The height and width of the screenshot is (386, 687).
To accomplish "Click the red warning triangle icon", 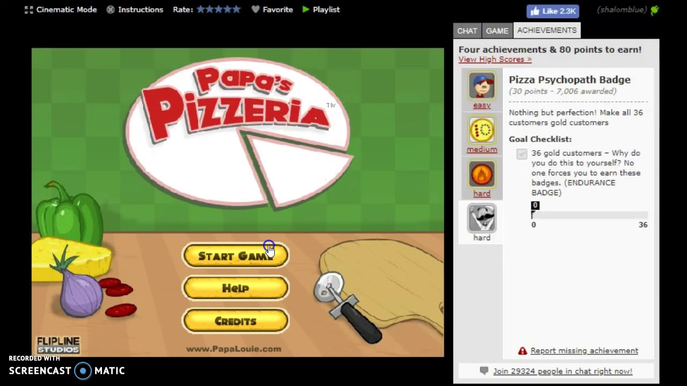I will click(x=522, y=351).
